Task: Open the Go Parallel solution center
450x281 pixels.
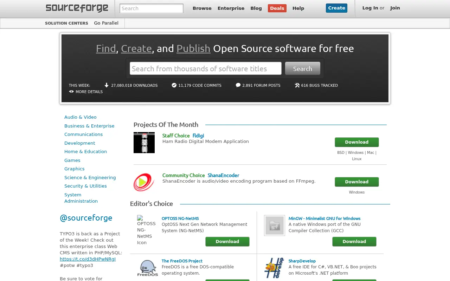Action: [106, 23]
